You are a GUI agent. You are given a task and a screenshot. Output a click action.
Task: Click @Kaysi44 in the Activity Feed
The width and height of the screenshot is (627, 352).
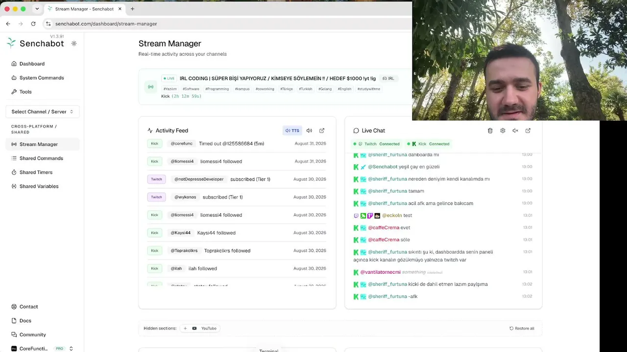click(180, 233)
